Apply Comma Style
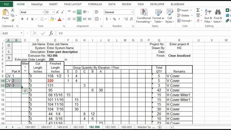 tap(119, 19)
